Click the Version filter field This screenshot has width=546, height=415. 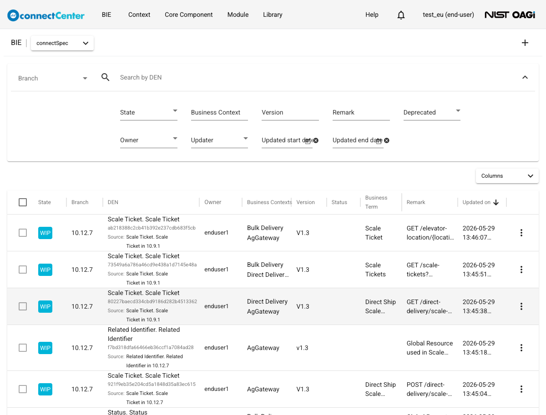pos(290,112)
